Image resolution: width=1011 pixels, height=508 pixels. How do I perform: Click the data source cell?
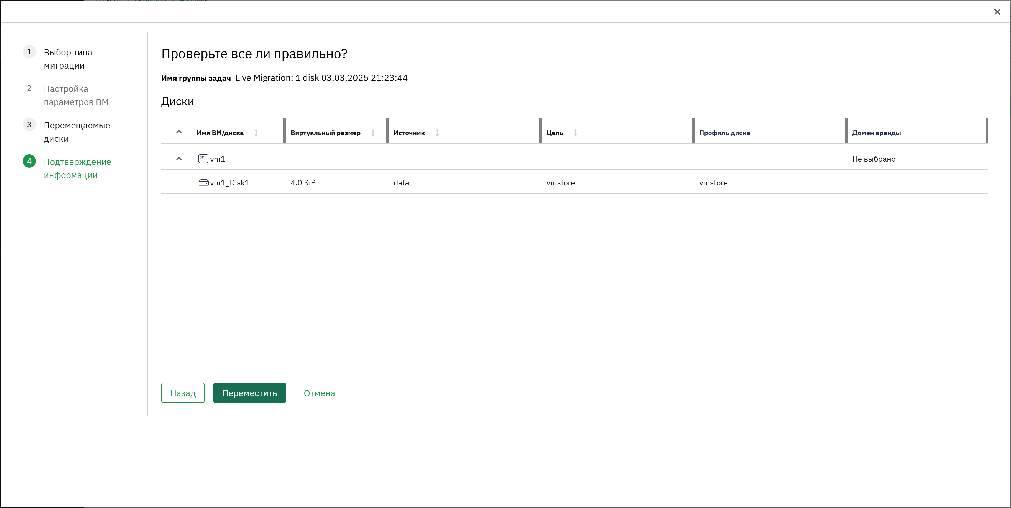point(401,183)
